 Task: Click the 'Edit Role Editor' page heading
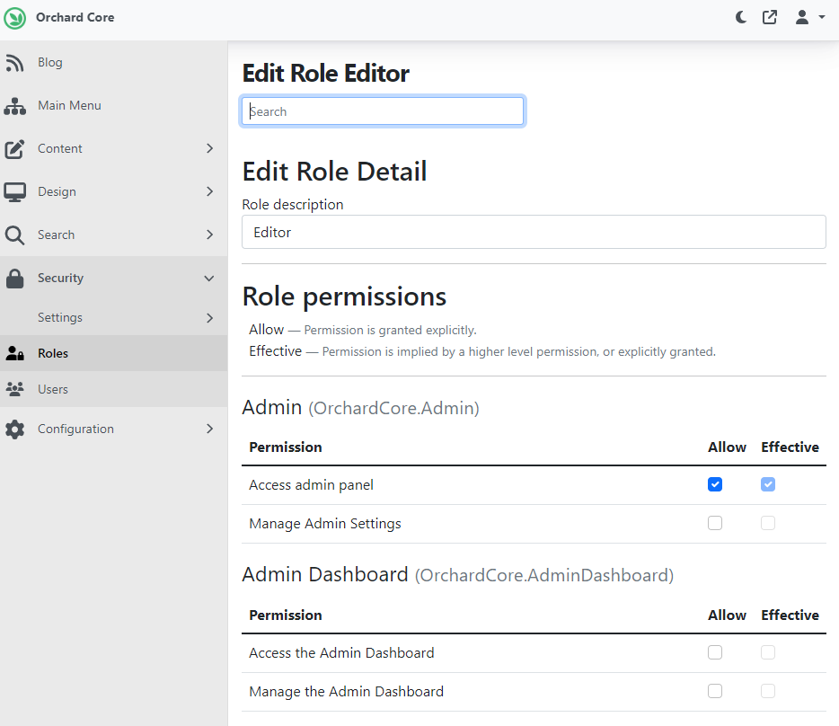click(x=326, y=74)
